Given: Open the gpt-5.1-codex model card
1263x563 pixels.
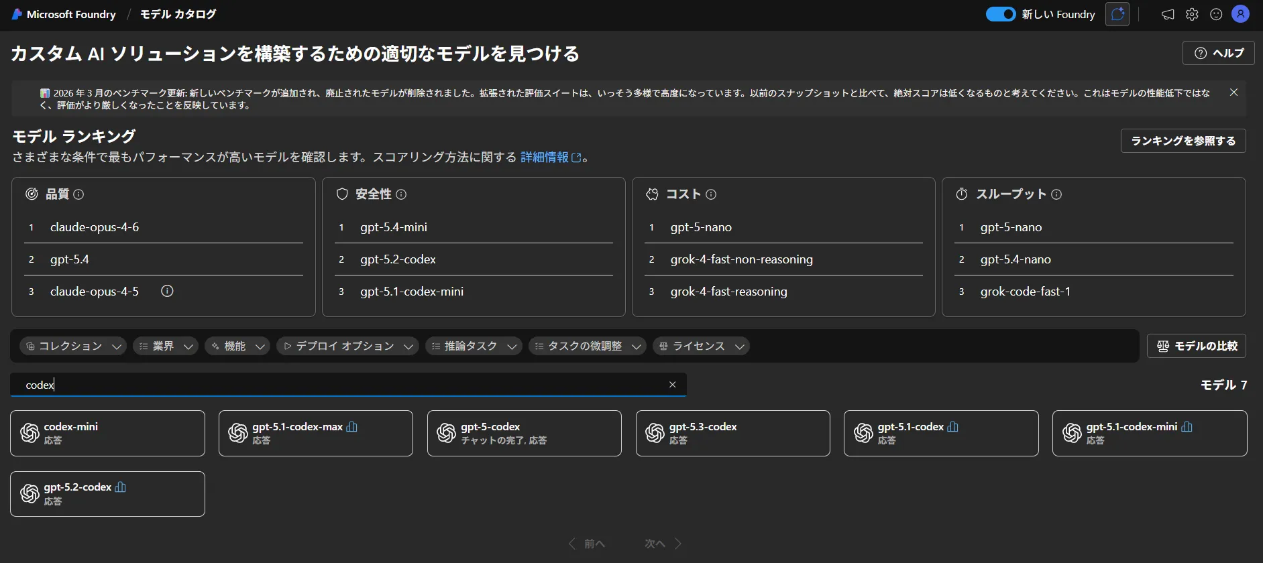Looking at the screenshot, I should pyautogui.click(x=941, y=434).
